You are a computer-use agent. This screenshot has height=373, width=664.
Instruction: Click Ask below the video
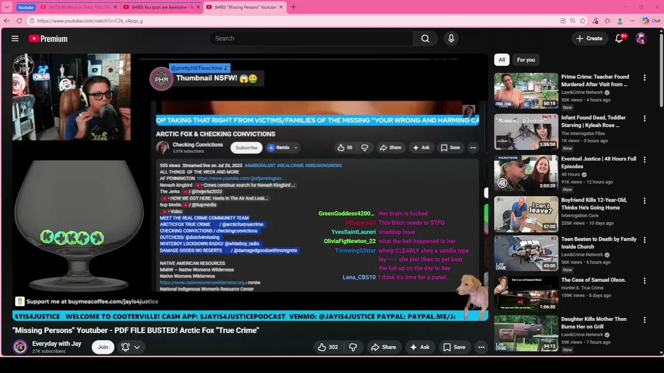(x=419, y=347)
